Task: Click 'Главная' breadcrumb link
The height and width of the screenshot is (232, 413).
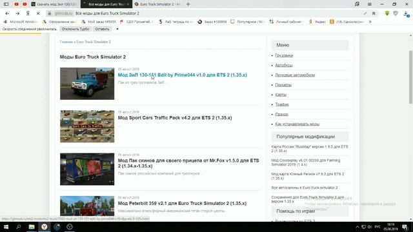Action: click(x=66, y=42)
